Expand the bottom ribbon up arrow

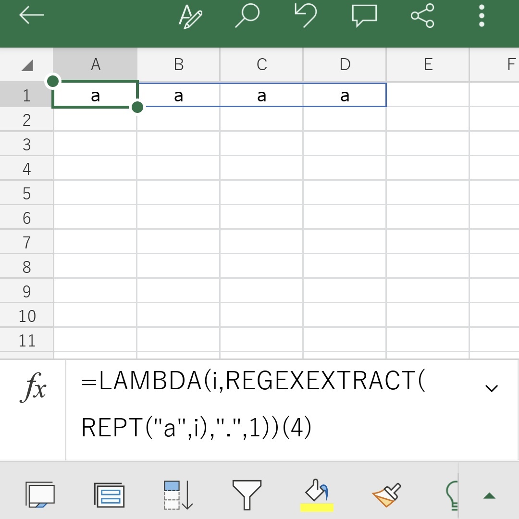(x=489, y=495)
